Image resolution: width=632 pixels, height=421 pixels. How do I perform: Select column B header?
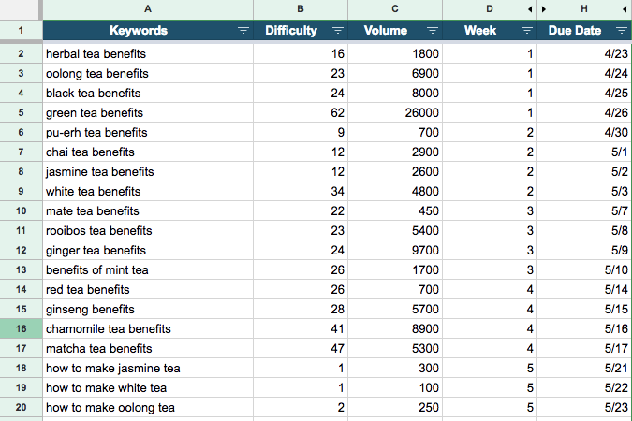pos(301,9)
